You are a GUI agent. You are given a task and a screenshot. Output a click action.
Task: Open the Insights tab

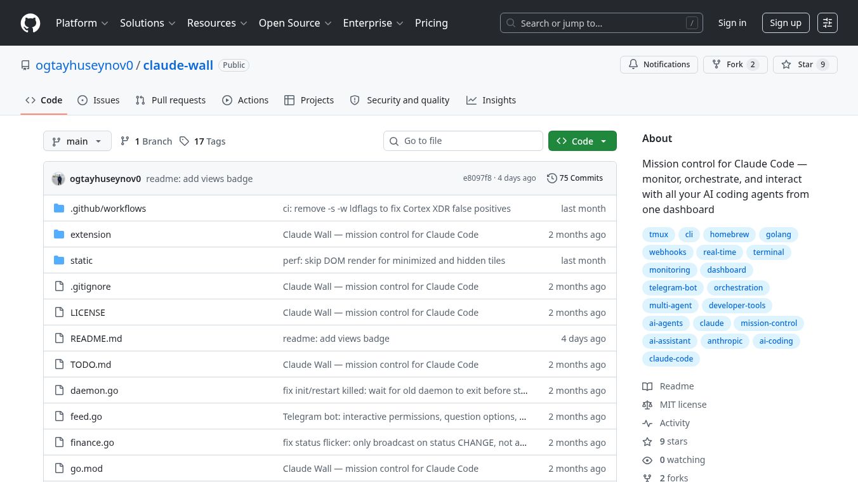491,100
